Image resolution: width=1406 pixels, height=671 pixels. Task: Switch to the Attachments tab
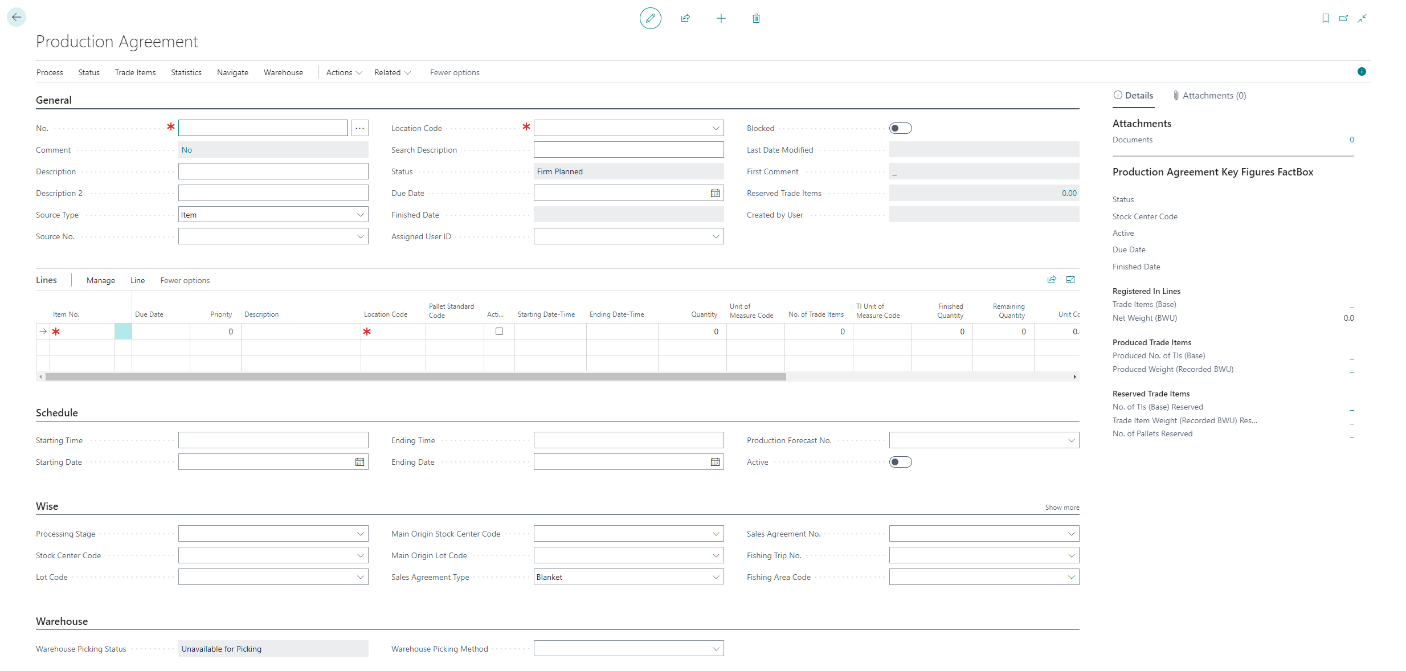pyautogui.click(x=1209, y=96)
